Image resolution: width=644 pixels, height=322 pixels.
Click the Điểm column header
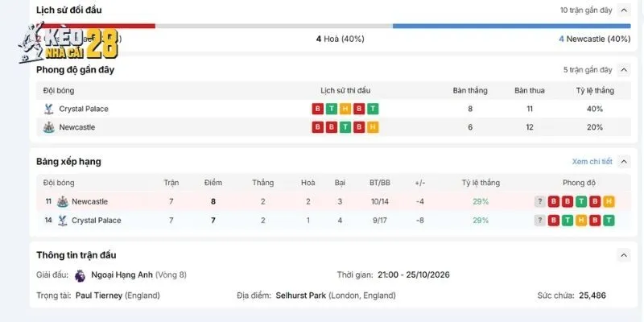[x=213, y=183]
